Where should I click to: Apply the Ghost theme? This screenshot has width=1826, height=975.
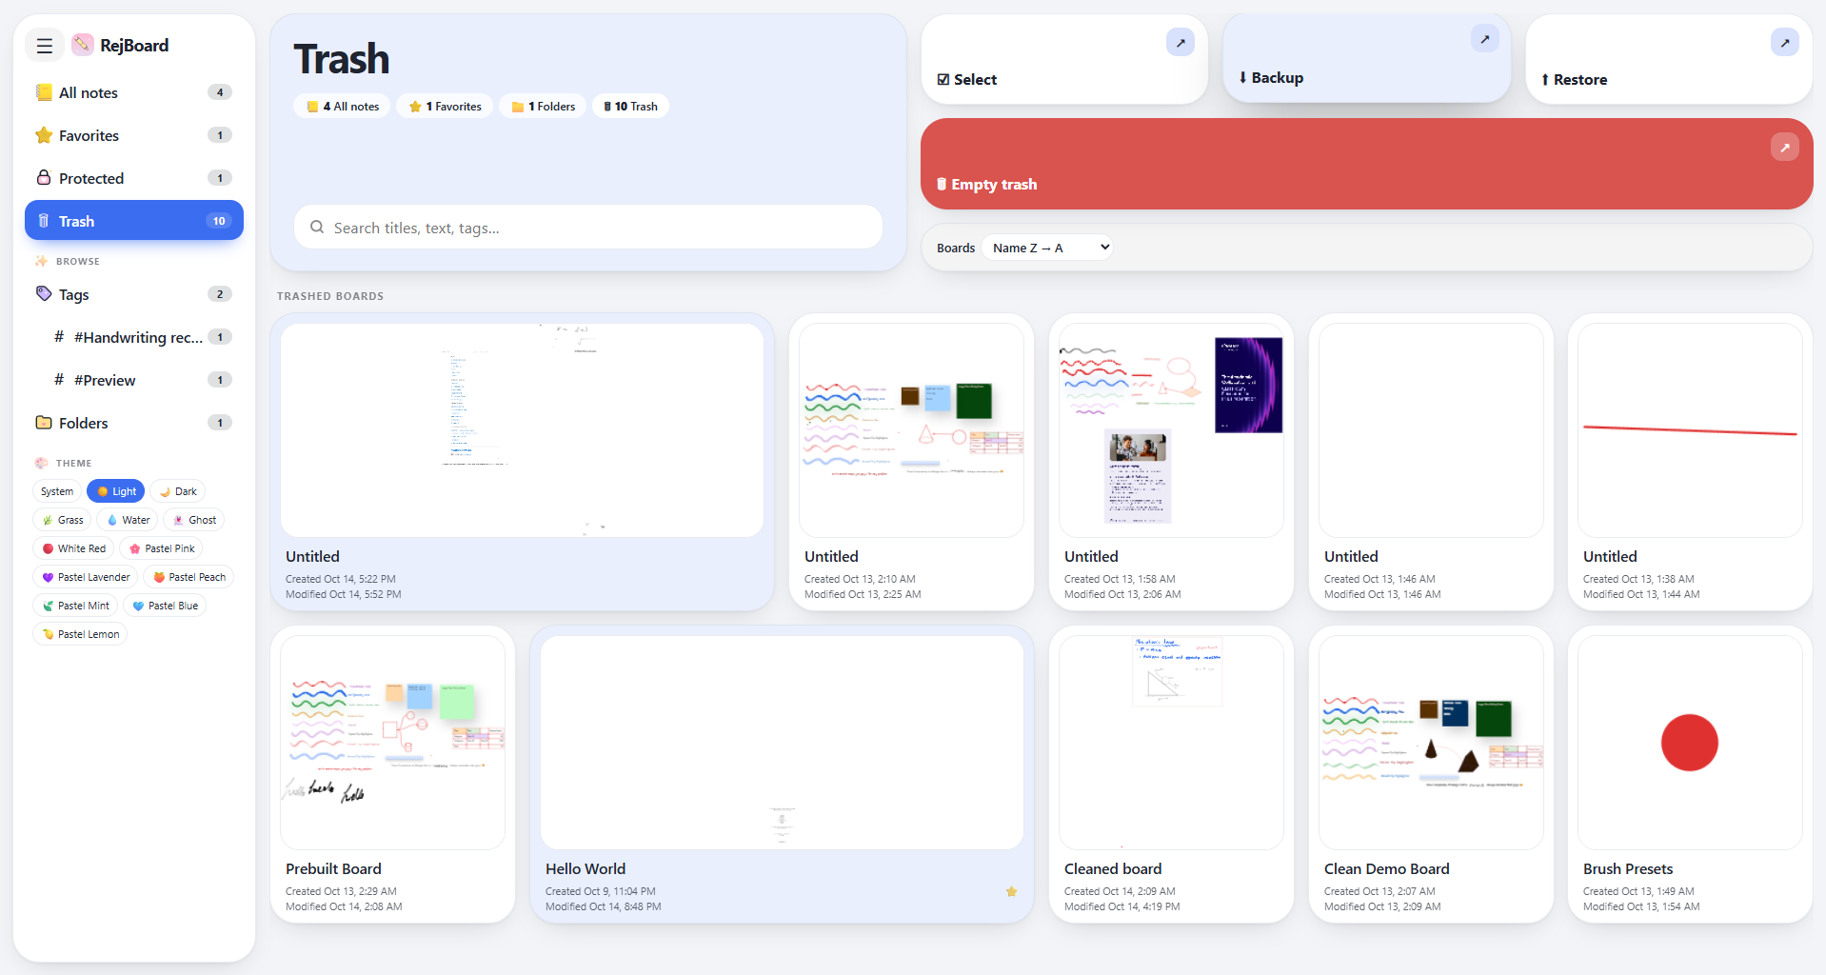(x=194, y=520)
